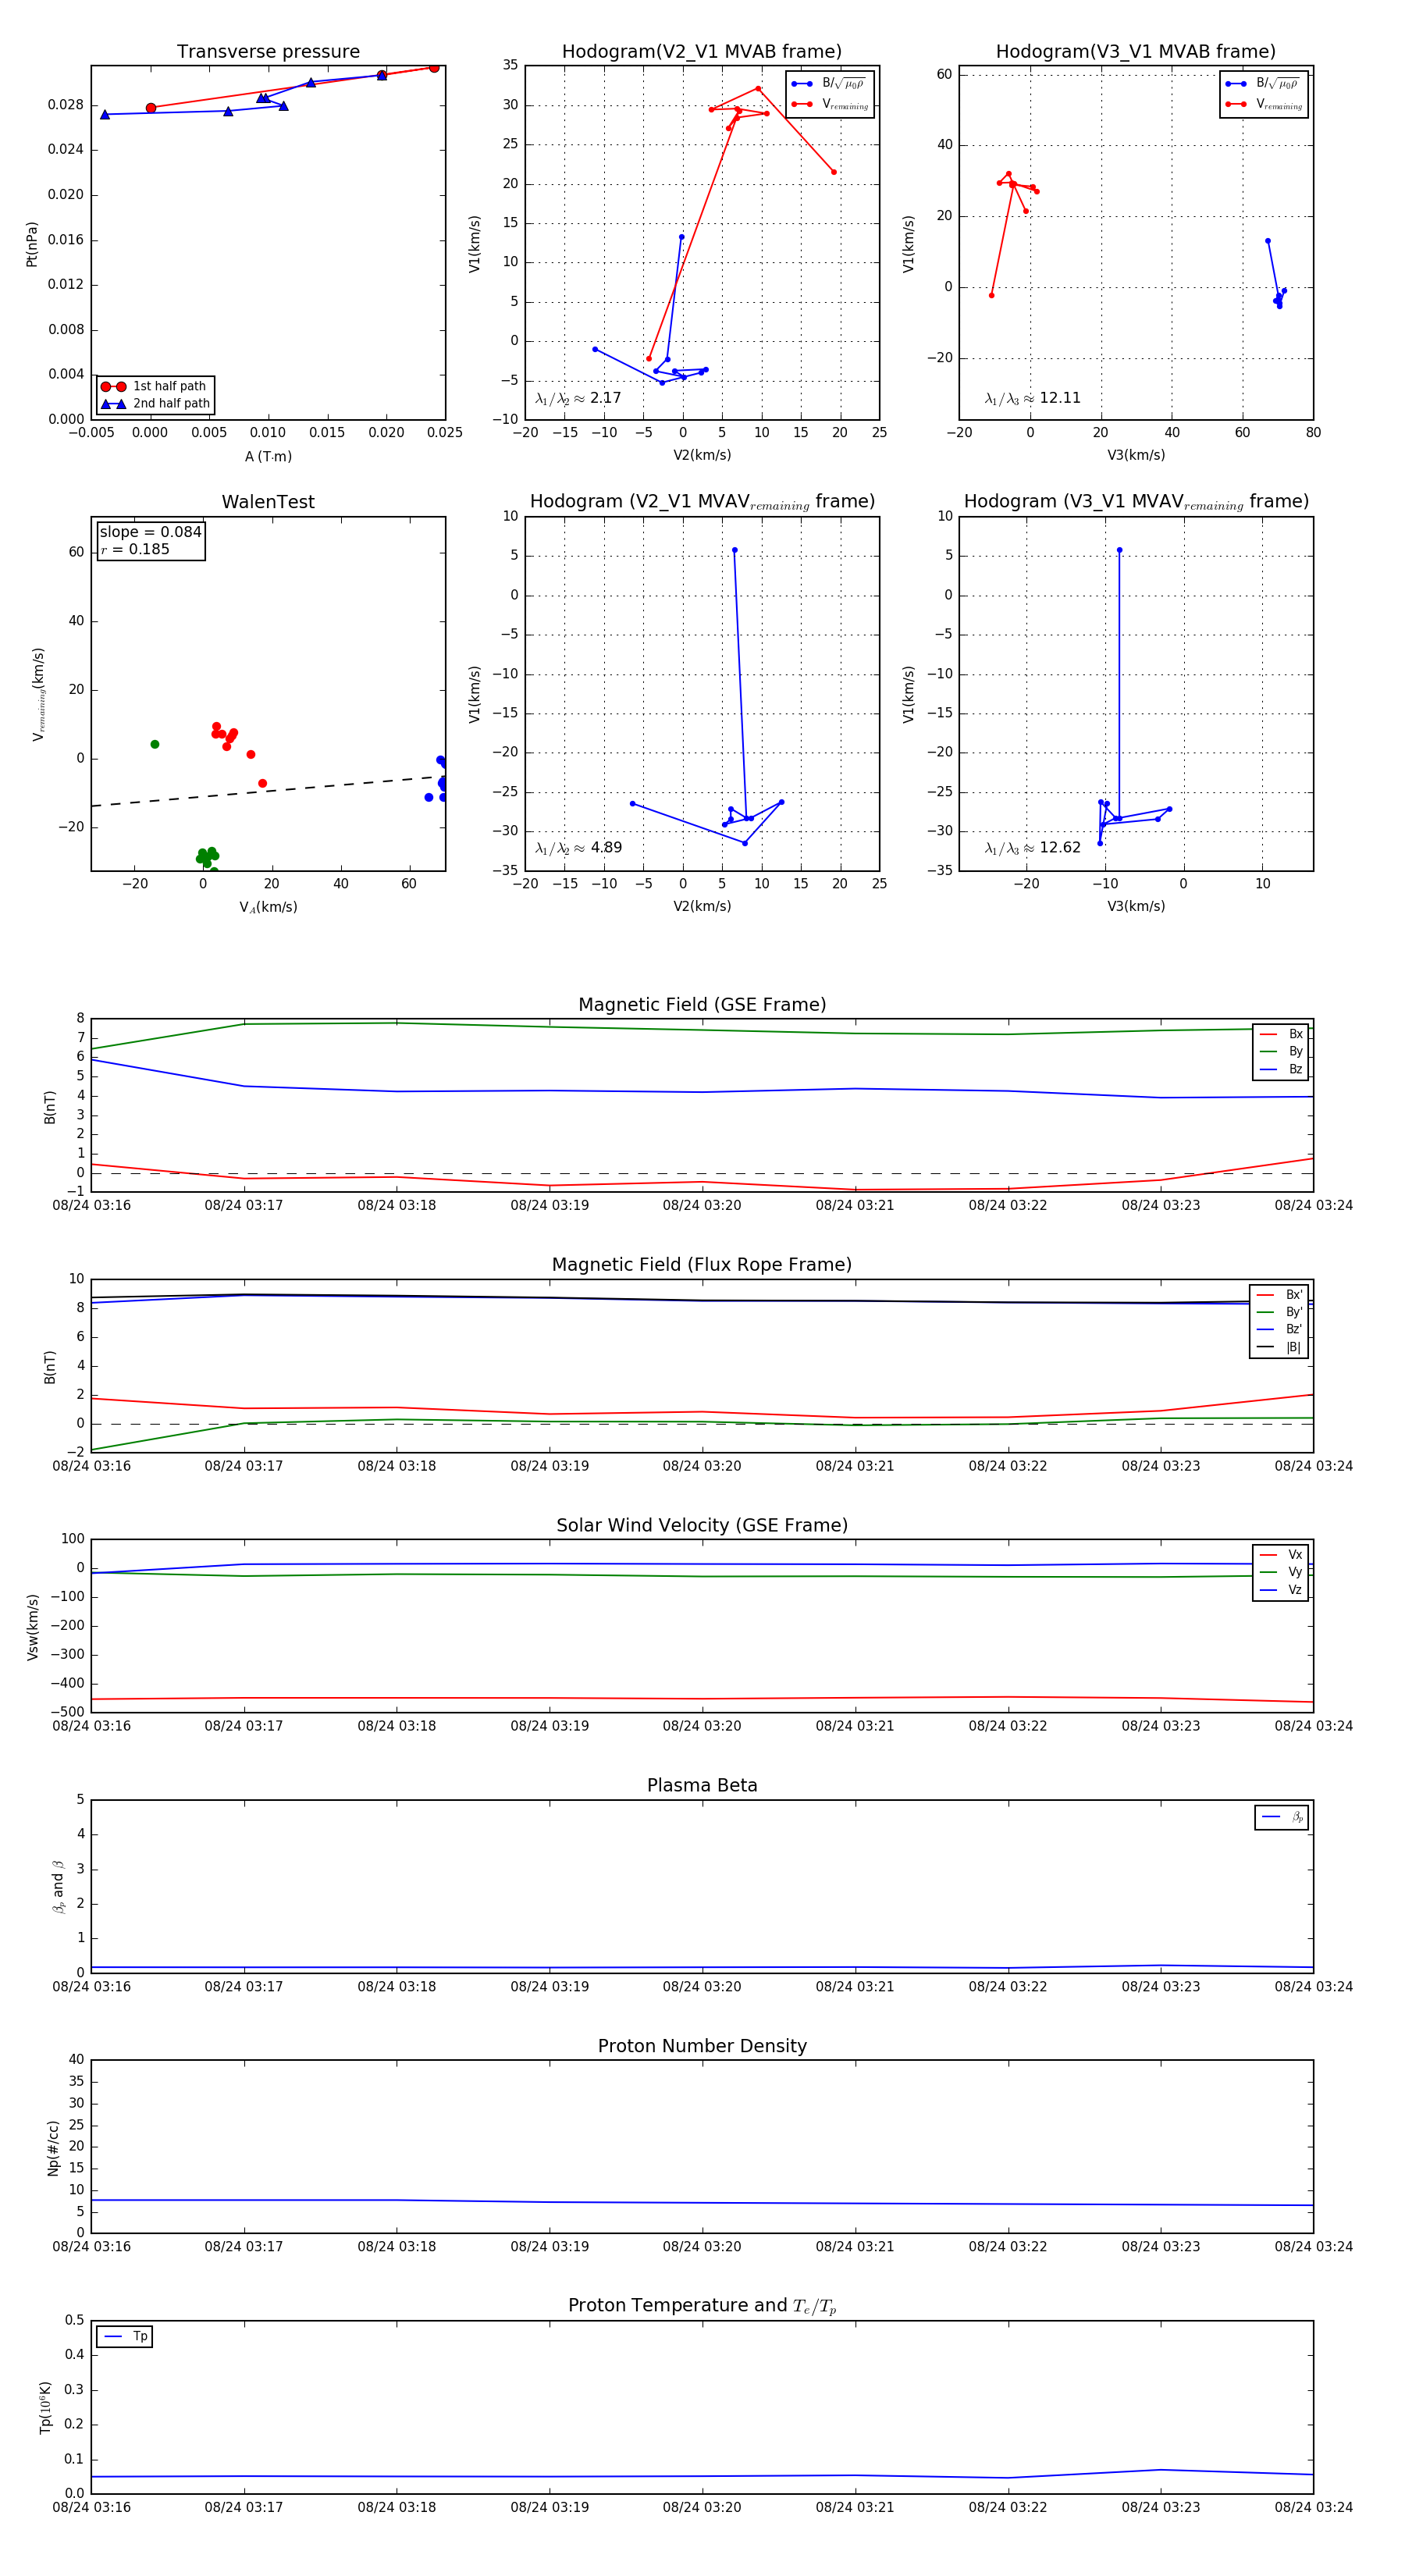Select the "By" legend entry in GSE magnetic field plot
Viewport: 1405px width, 2576px height.
point(1281,1051)
